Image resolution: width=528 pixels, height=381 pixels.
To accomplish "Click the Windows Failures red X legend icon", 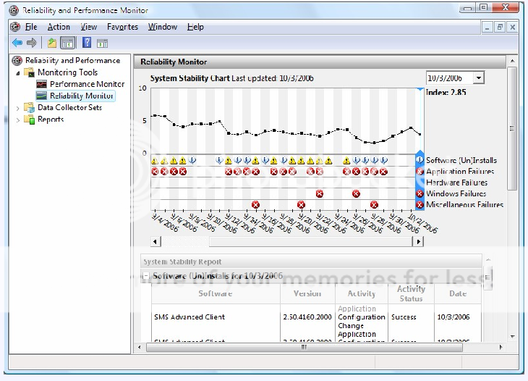I will 420,193.
